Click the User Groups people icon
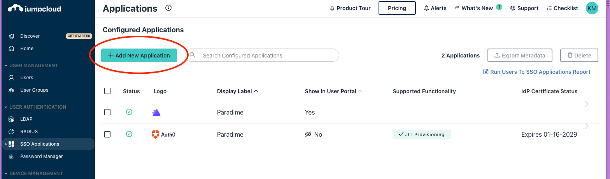Viewport: 610px width, 179px height. coord(11,90)
